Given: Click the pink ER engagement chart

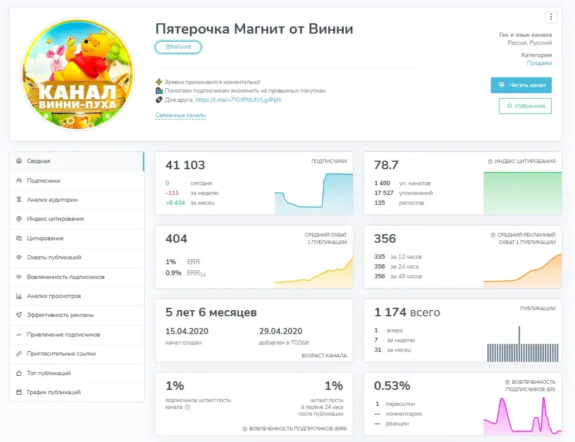Looking at the screenshot, I should click(522, 416).
